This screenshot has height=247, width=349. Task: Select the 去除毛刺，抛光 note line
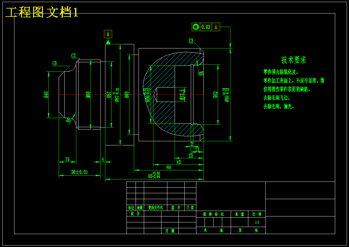click(279, 106)
